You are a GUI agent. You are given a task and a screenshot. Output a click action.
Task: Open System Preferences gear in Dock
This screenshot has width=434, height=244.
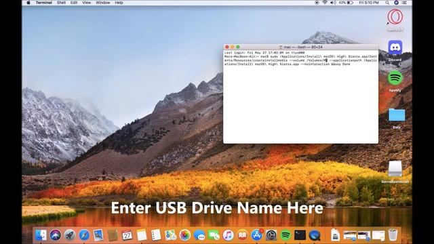point(271,235)
